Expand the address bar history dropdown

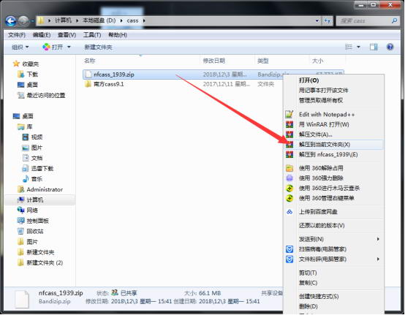point(317,20)
